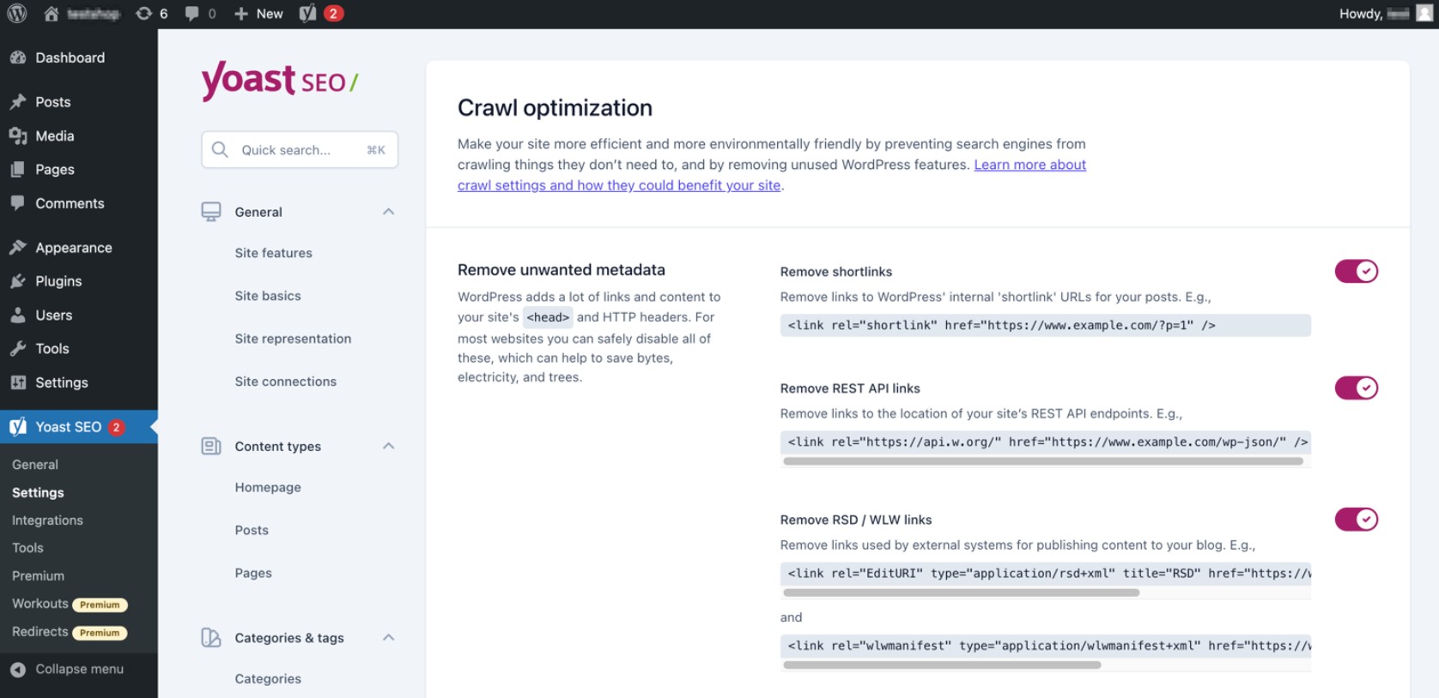Open Workouts Premium submenu item
This screenshot has width=1439, height=698.
coord(69,604)
